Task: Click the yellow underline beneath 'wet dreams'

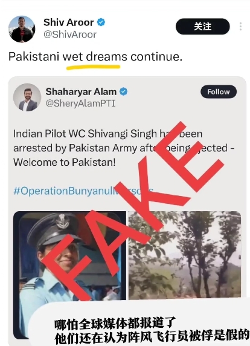Action: [x=93, y=67]
